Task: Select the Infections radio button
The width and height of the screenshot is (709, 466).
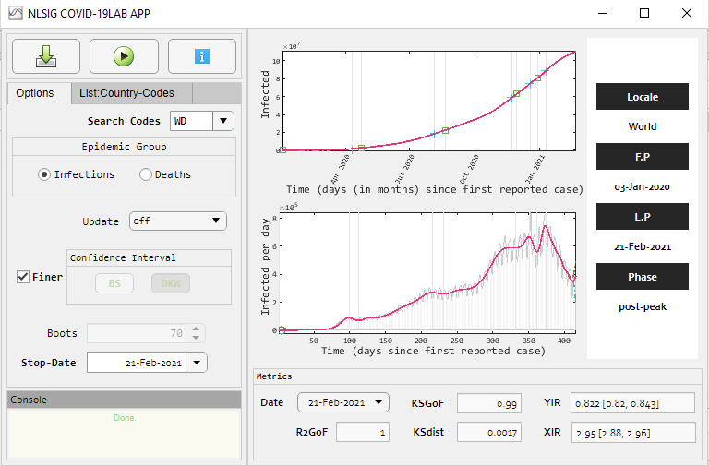Action: coord(44,174)
